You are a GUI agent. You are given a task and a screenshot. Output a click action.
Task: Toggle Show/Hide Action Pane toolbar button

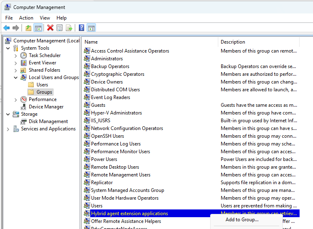click(x=91, y=28)
